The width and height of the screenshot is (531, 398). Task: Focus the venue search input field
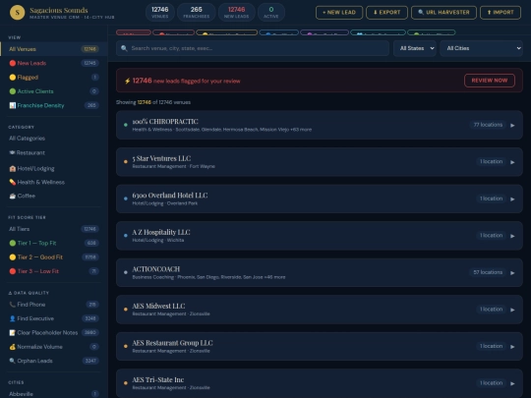253,48
